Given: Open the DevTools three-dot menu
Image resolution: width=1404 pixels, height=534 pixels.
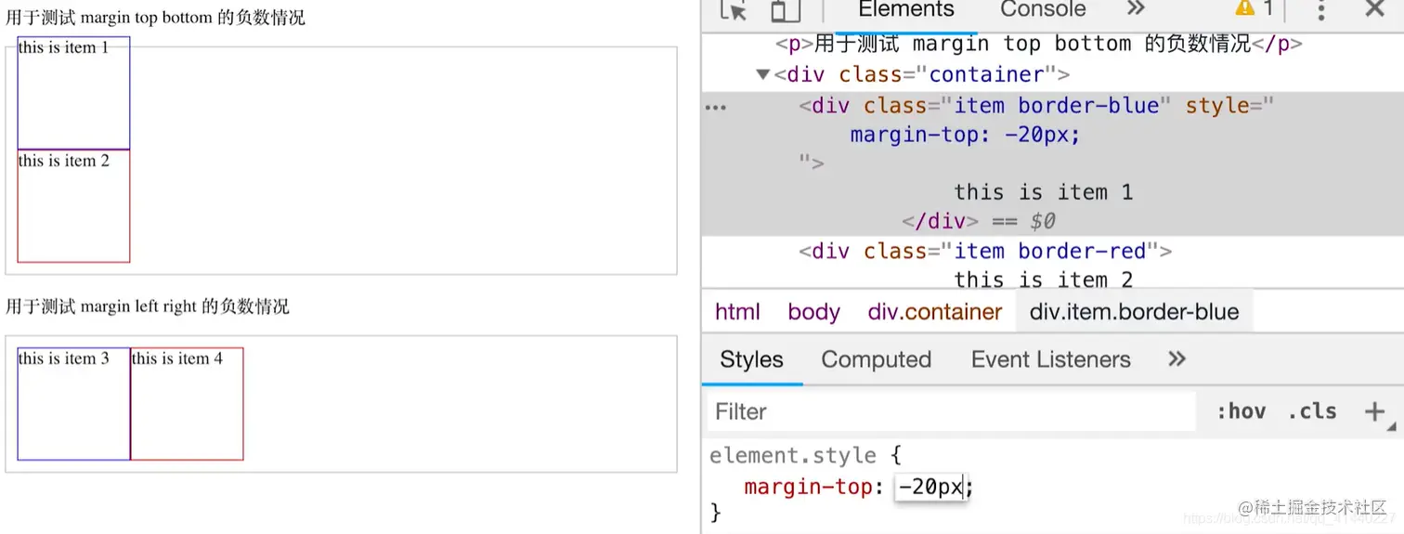Looking at the screenshot, I should pos(1320,9).
